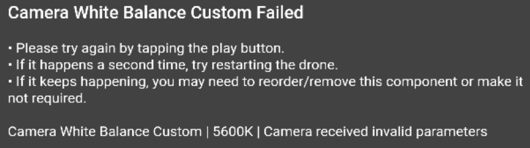Click the 'reorder/remove' text in third bullet

307,82
